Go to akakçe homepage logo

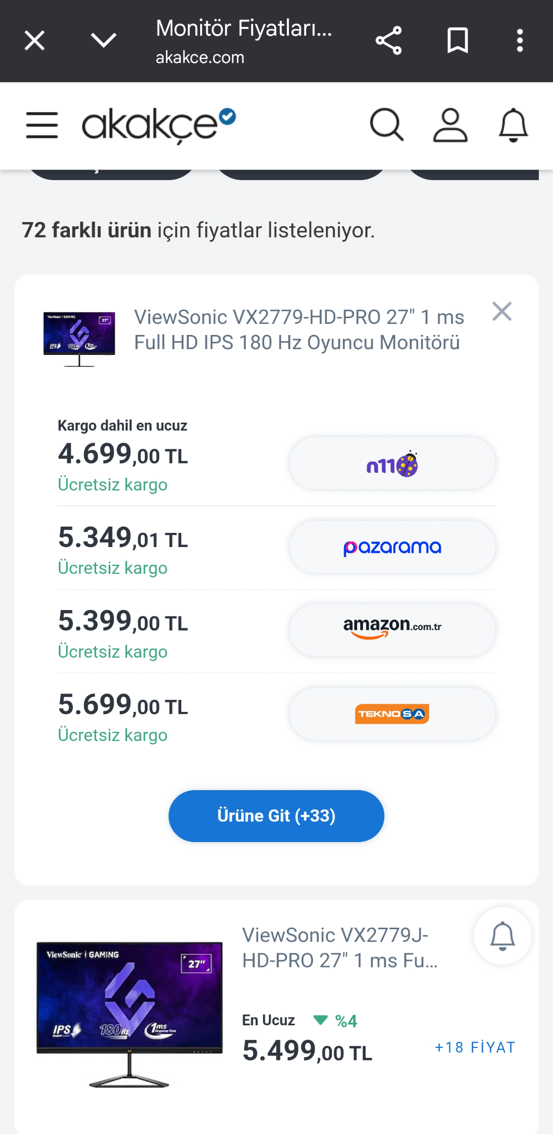coord(159,126)
